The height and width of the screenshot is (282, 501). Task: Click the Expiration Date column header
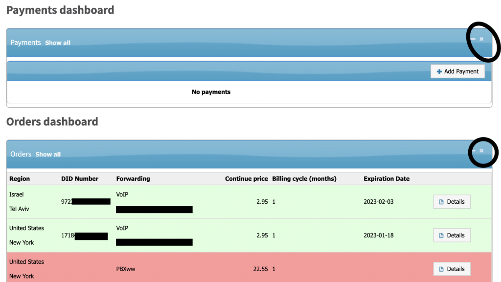pyautogui.click(x=387, y=179)
